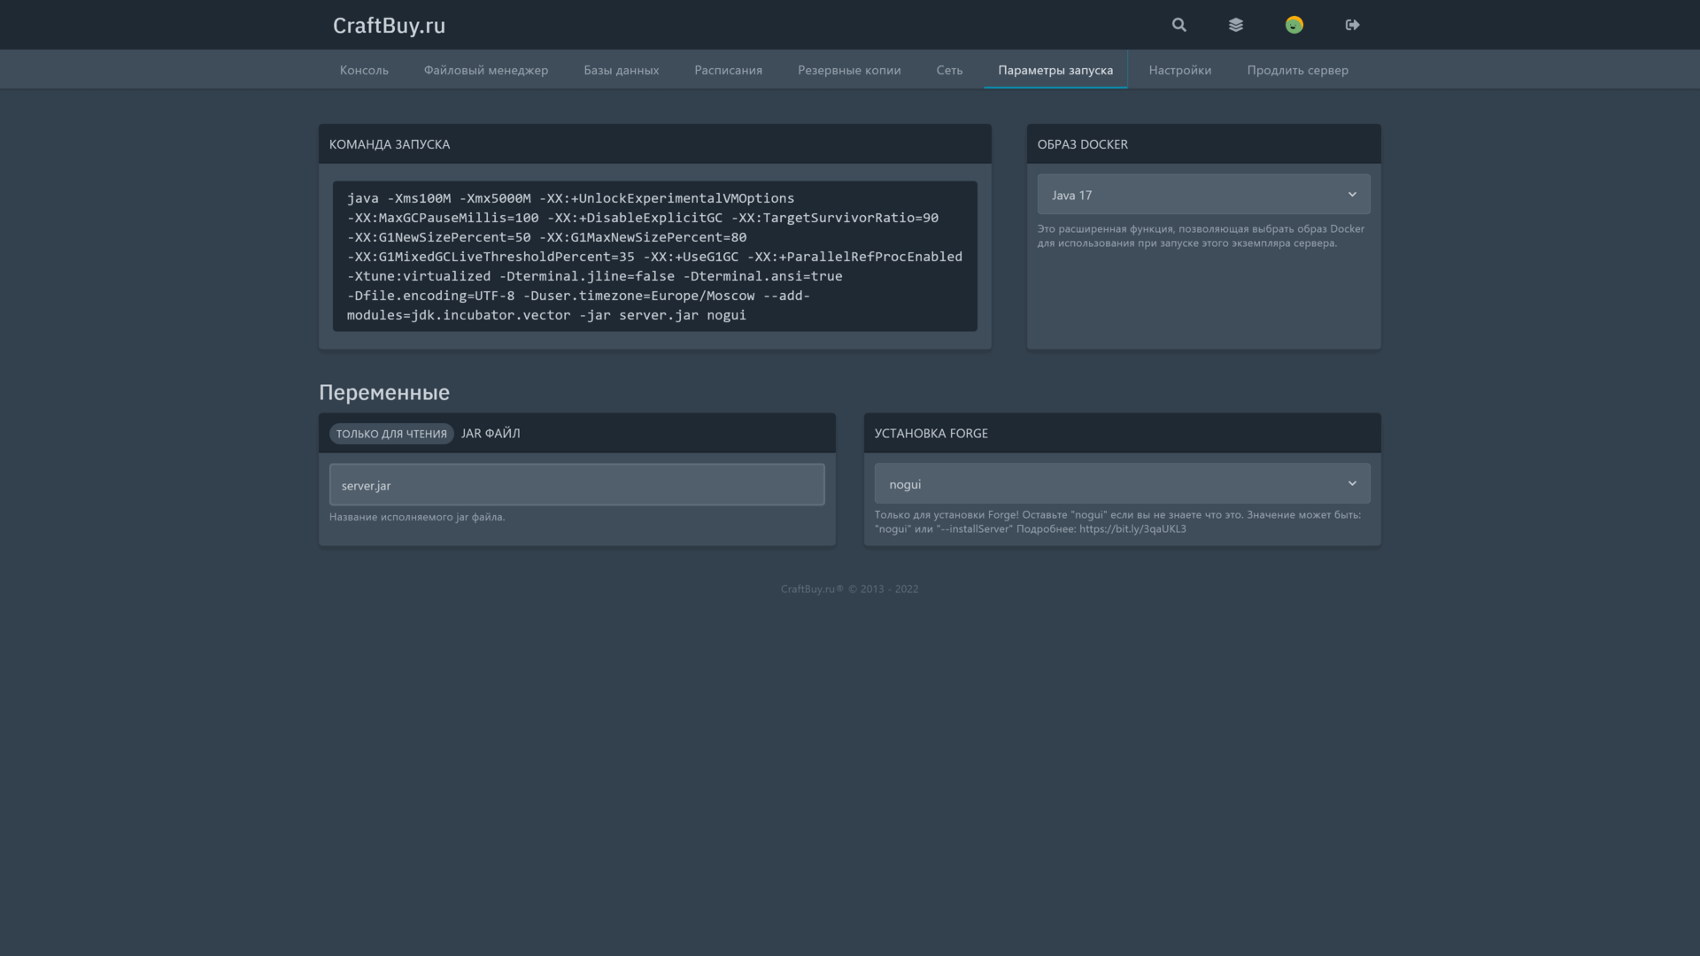Switch to the Консоль tab
The height and width of the screenshot is (956, 1700).
click(364, 70)
